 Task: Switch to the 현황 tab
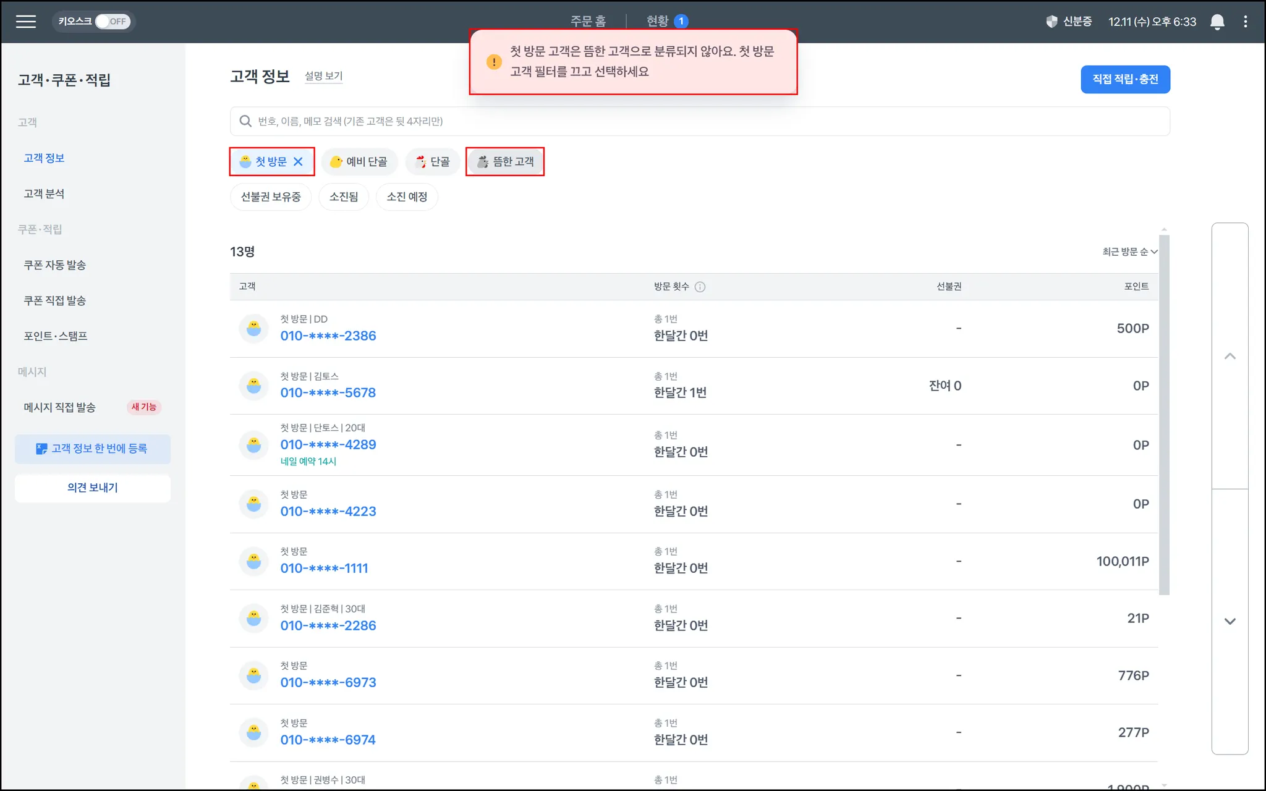[658, 21]
